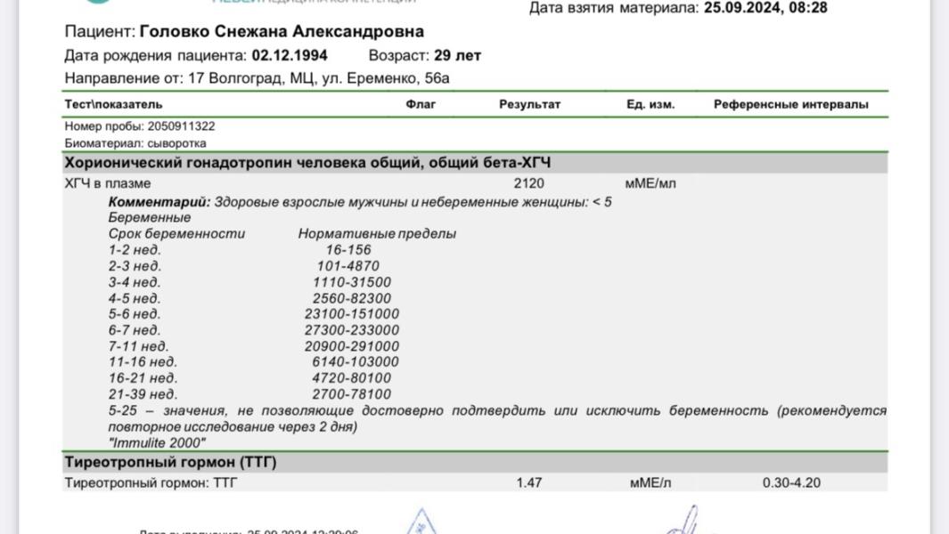Select the 5-6 нед. row label
The width and height of the screenshot is (949, 534).
135,314
